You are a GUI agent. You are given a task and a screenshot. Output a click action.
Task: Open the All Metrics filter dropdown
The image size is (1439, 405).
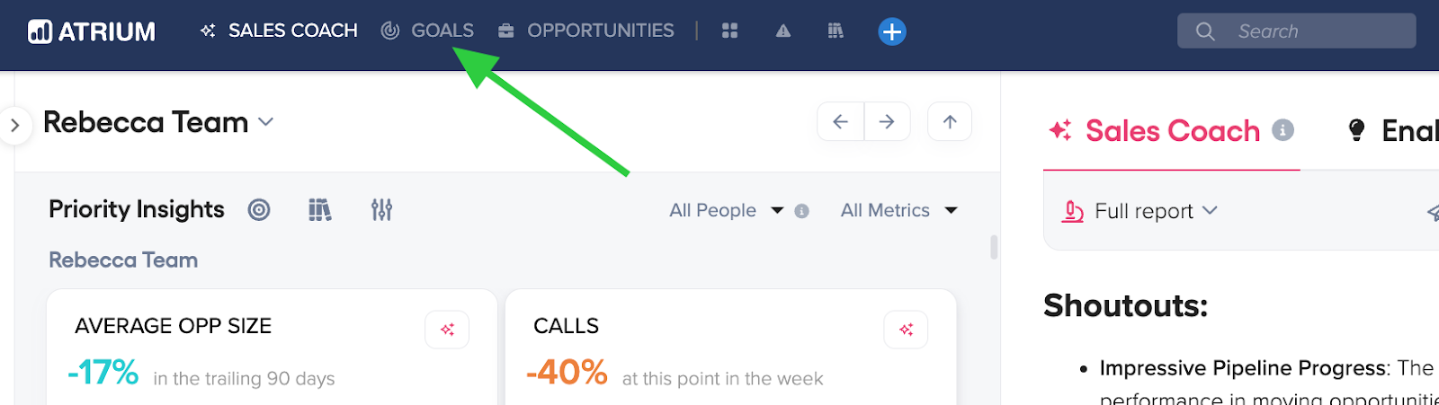click(898, 210)
